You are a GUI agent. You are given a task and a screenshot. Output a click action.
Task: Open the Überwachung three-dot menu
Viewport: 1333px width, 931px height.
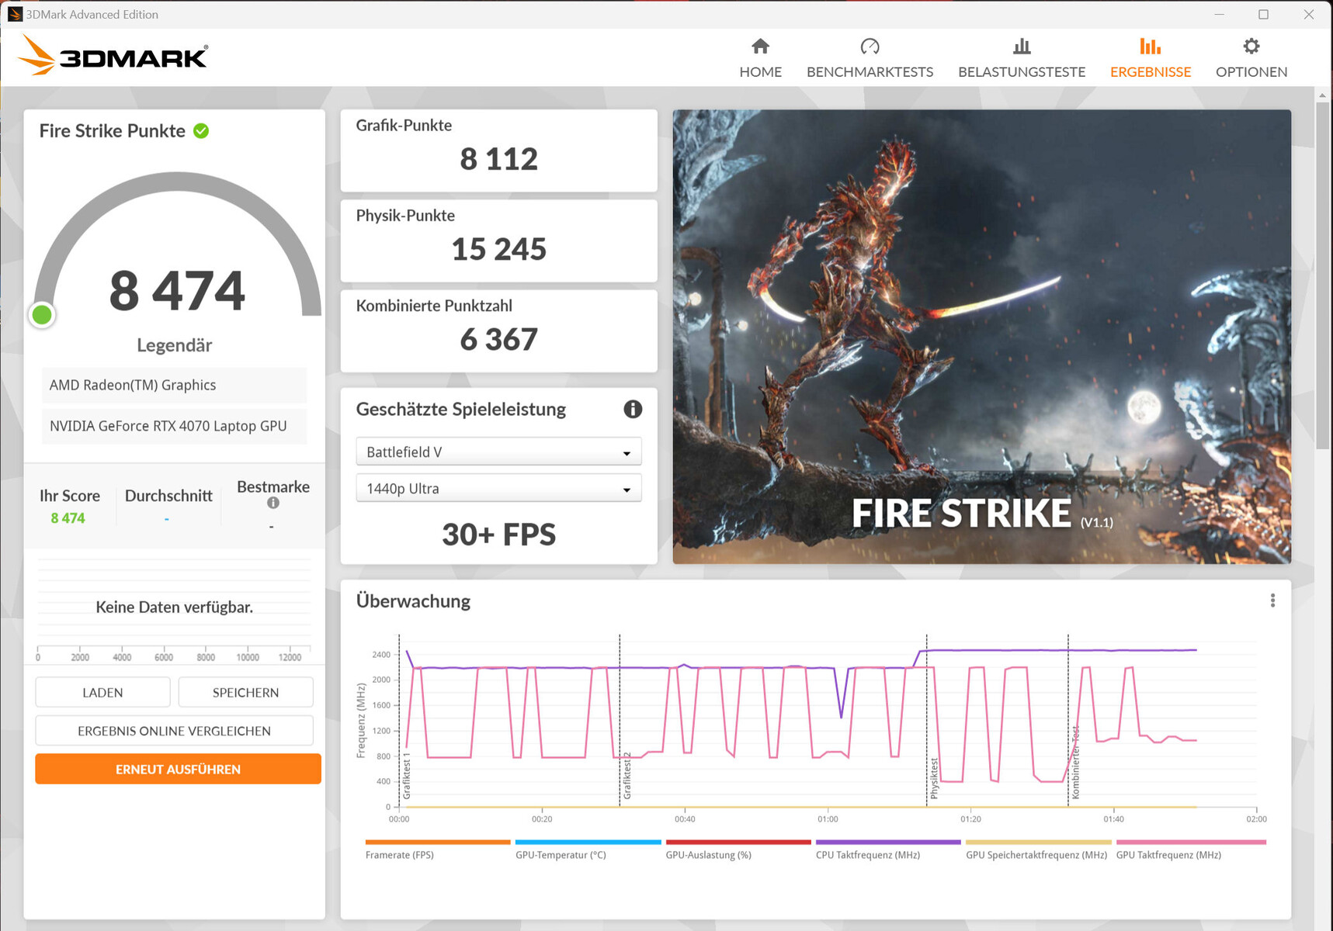pyautogui.click(x=1272, y=600)
